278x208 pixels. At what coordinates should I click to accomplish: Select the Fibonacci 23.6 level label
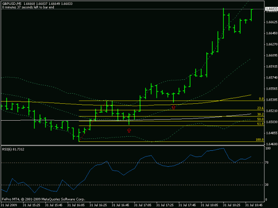tap(260, 108)
